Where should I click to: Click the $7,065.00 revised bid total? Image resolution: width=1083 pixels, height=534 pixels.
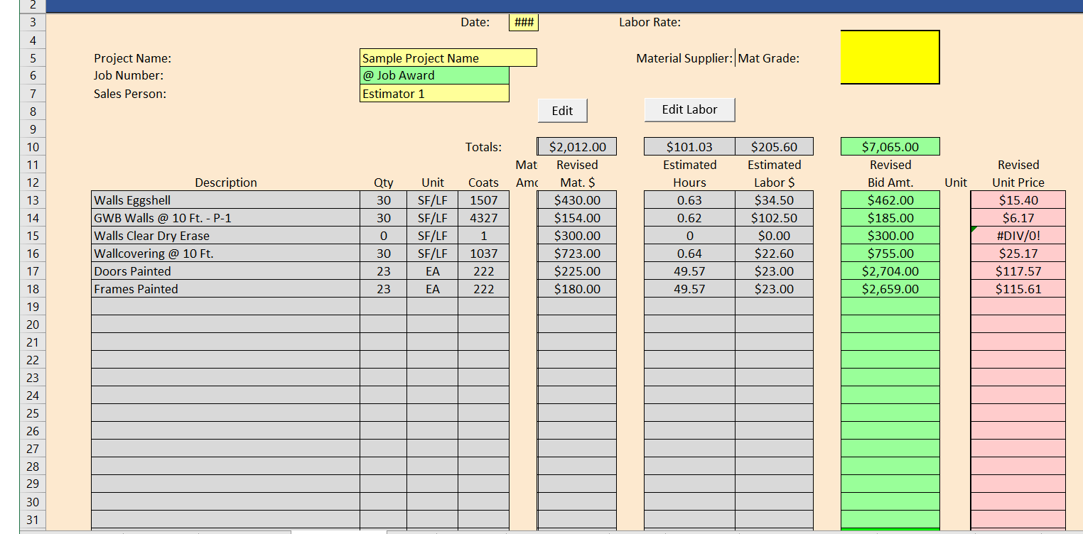click(890, 147)
